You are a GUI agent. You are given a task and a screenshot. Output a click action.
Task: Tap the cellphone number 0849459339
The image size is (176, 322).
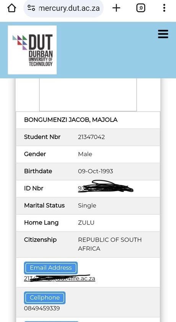(42, 308)
